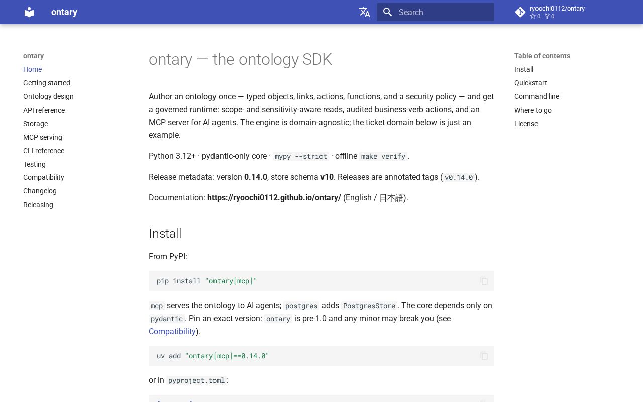
Task: Click the uv add "ontary[mcp]==0.14.0" code text
Action: [x=213, y=356]
